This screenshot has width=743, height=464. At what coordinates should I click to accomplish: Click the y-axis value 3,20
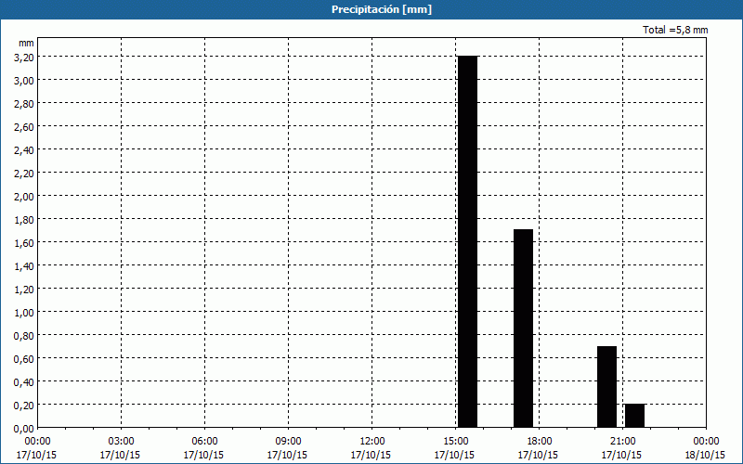coord(24,58)
